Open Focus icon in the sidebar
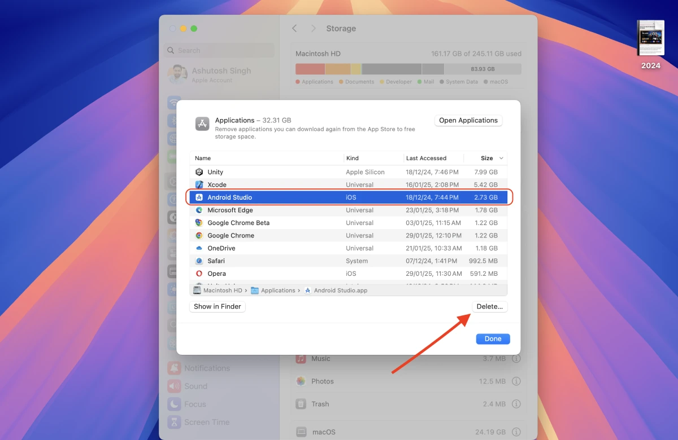Image resolution: width=678 pixels, height=440 pixels. point(174,404)
